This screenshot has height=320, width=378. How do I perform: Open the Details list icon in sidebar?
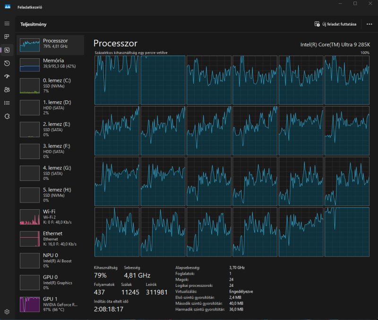tap(7, 103)
